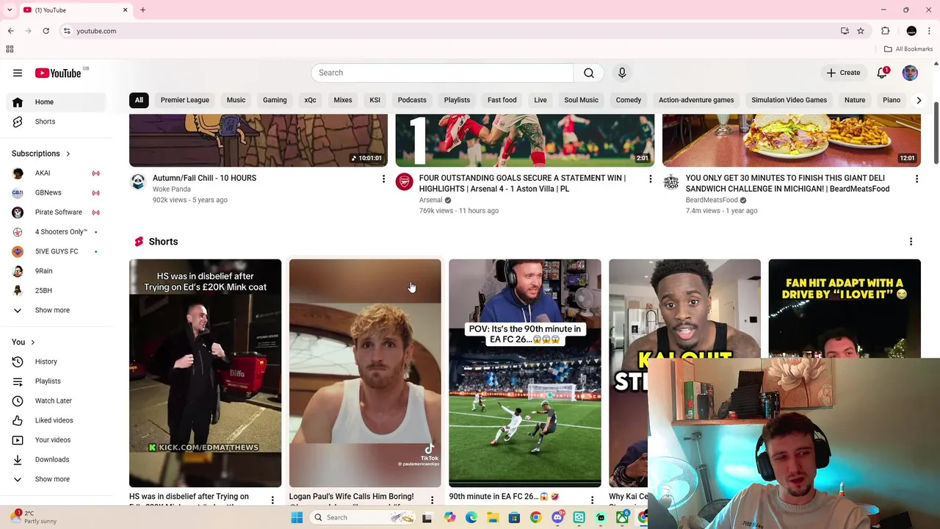Viewport: 940px width, 529px height.
Task: Select the Music filter chip
Action: pos(236,100)
